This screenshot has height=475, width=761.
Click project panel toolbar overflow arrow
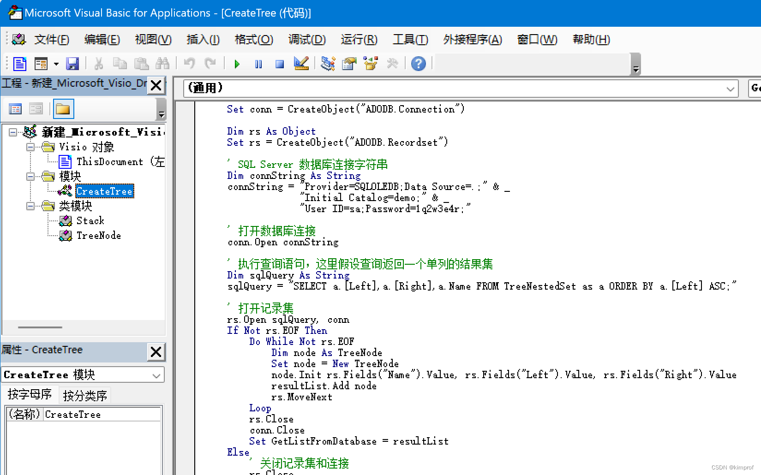tap(161, 110)
